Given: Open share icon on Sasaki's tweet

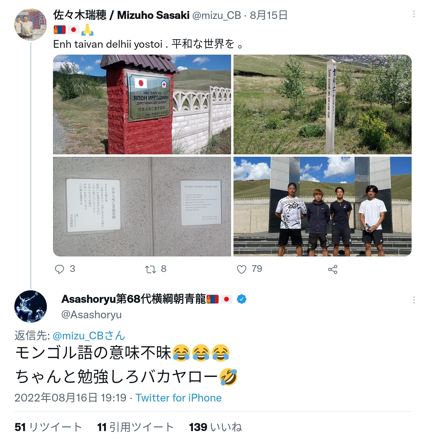Looking at the screenshot, I should 333,270.
